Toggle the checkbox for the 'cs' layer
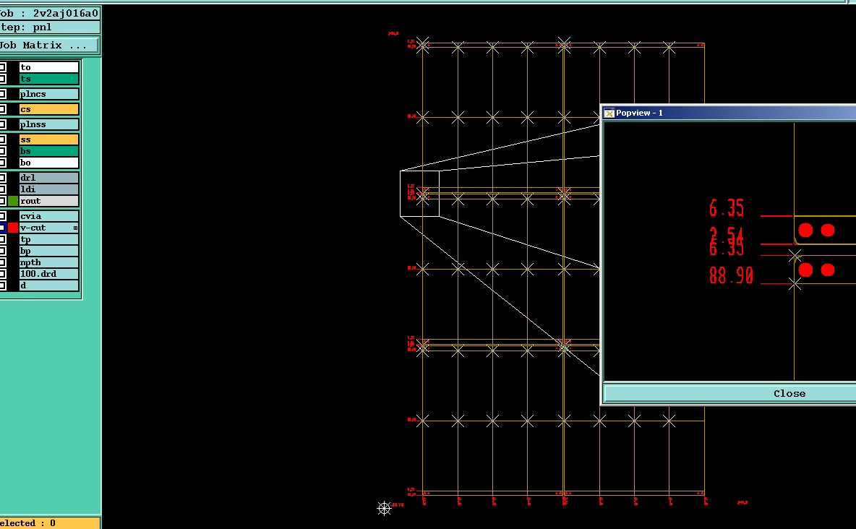 click(x=2, y=109)
